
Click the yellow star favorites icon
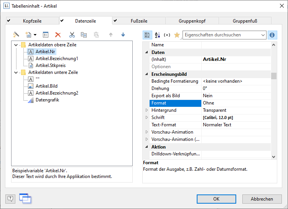176,35
